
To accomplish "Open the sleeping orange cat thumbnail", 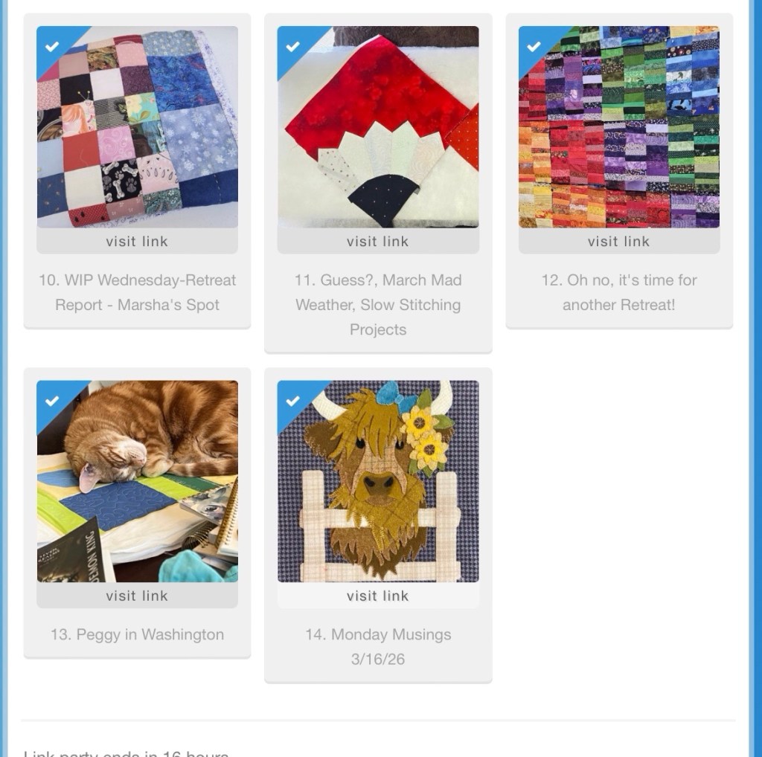I will click(137, 481).
